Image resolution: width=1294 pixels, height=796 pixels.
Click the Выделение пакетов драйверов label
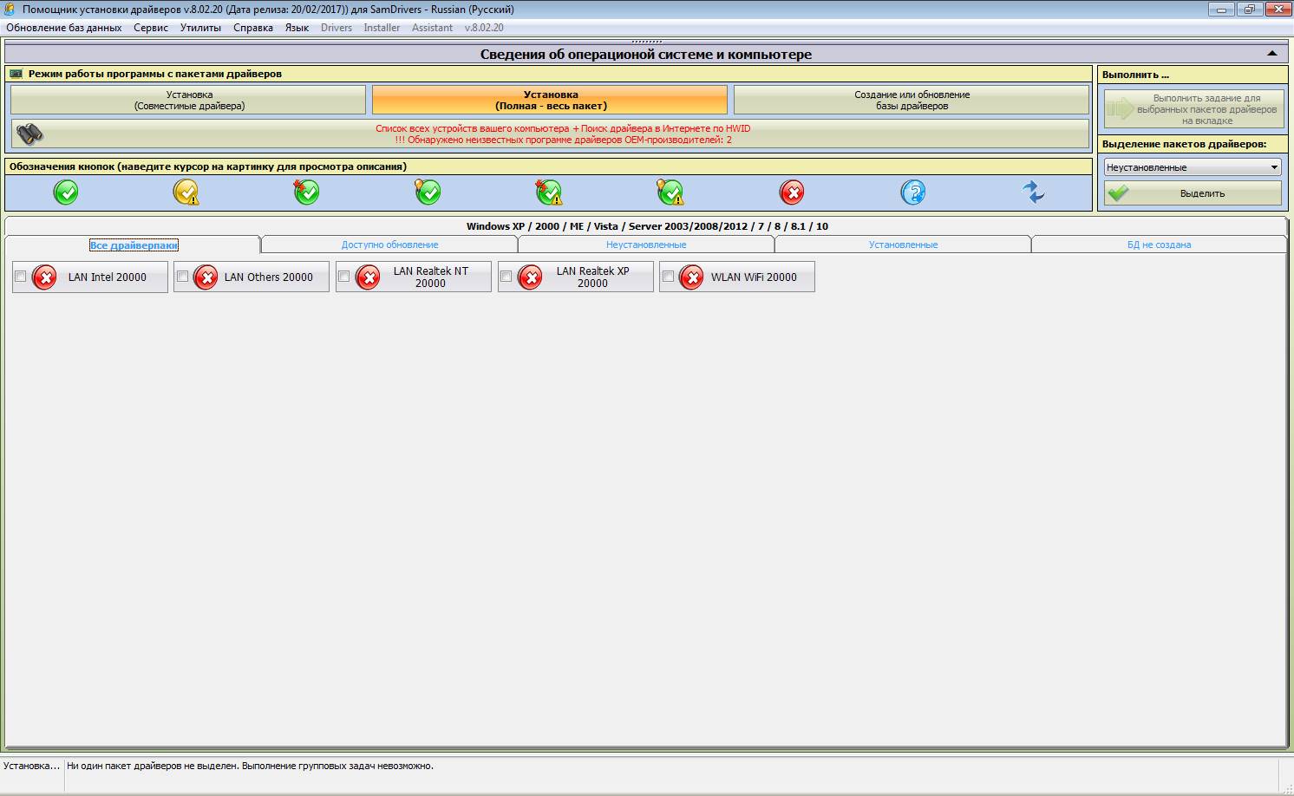point(1184,144)
